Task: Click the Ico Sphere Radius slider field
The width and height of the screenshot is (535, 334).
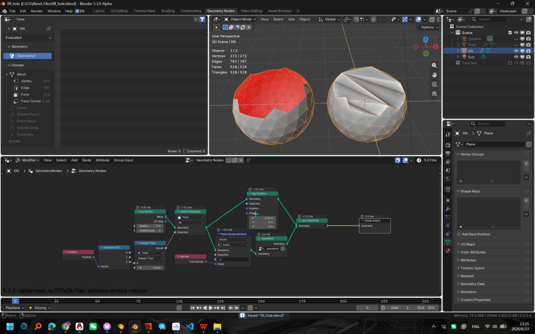Action: (x=150, y=226)
